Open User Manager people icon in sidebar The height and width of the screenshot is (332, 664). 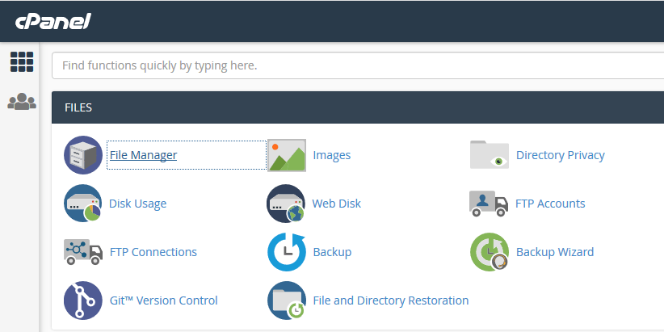pos(22,102)
